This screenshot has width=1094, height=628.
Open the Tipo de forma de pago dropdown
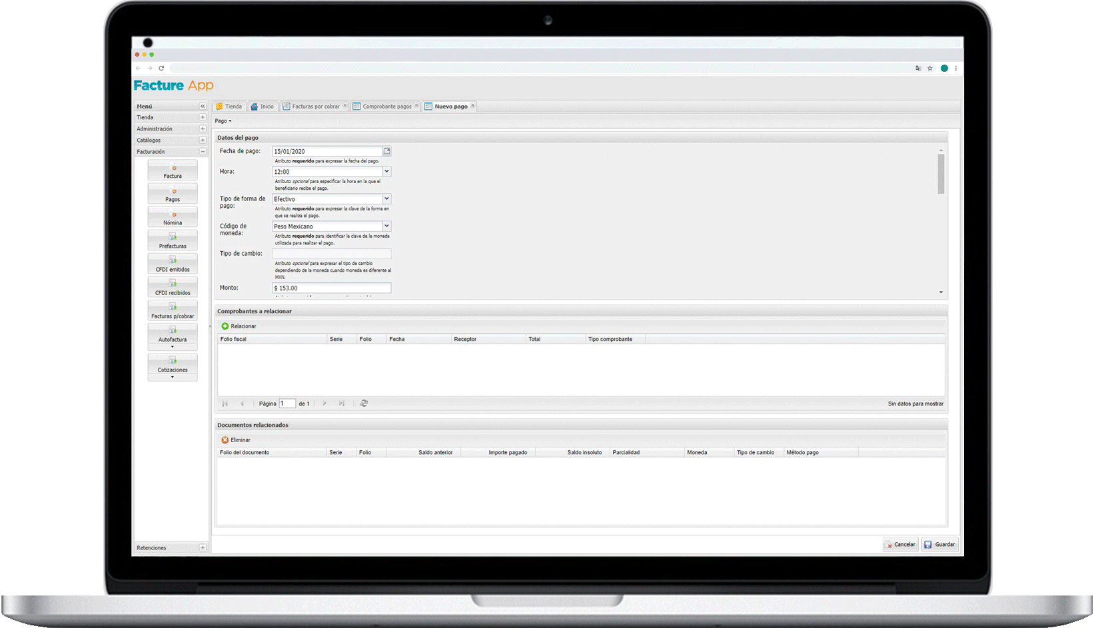point(386,199)
